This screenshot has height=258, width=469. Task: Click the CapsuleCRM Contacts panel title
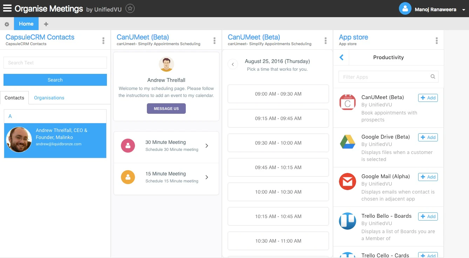pos(40,37)
